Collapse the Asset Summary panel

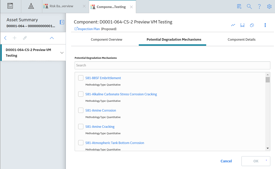[x=62, y=22]
